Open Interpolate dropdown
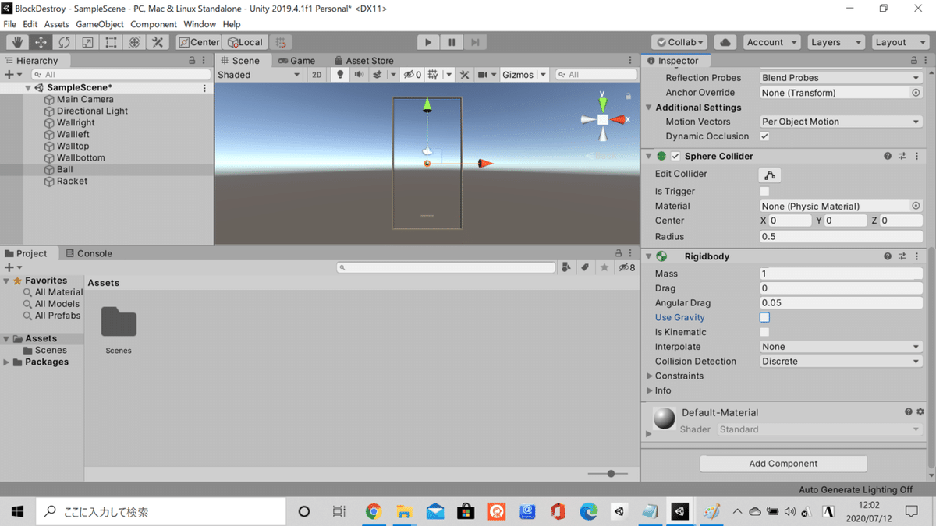The height and width of the screenshot is (526, 936). pyautogui.click(x=841, y=347)
